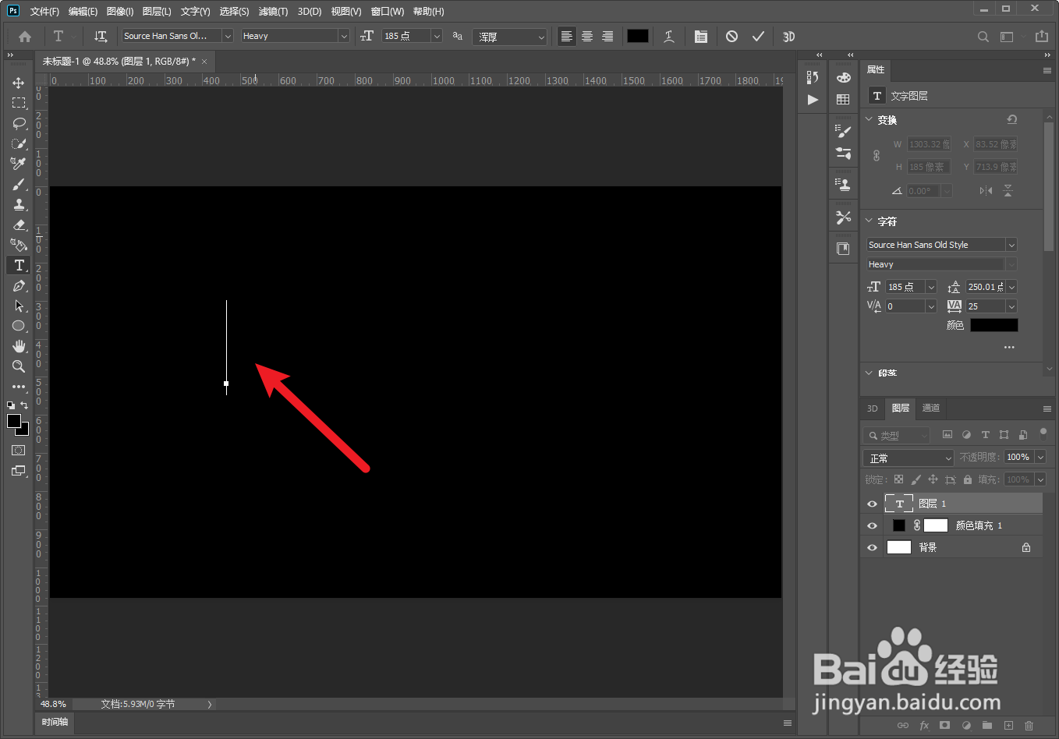Open the blend mode 正常 dropdown
Screen dimensions: 1059x739
click(x=908, y=458)
